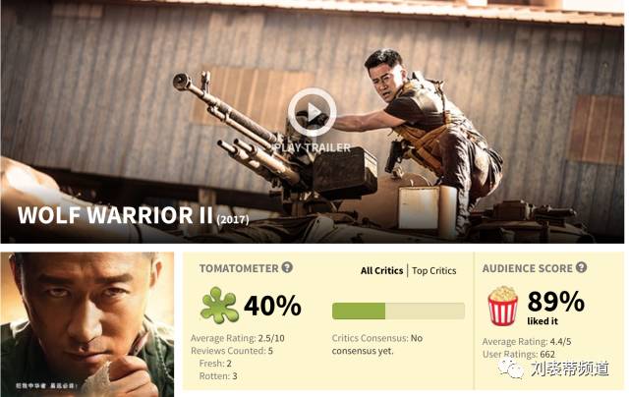Click the 89% audience score
629x397 pixels.
(x=556, y=301)
